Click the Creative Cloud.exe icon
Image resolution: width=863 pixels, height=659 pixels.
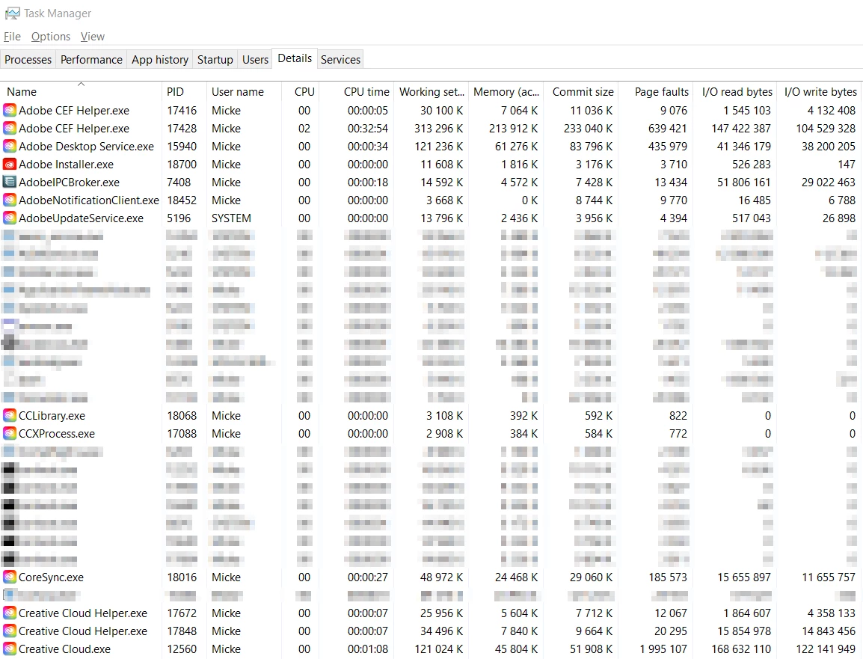10,649
